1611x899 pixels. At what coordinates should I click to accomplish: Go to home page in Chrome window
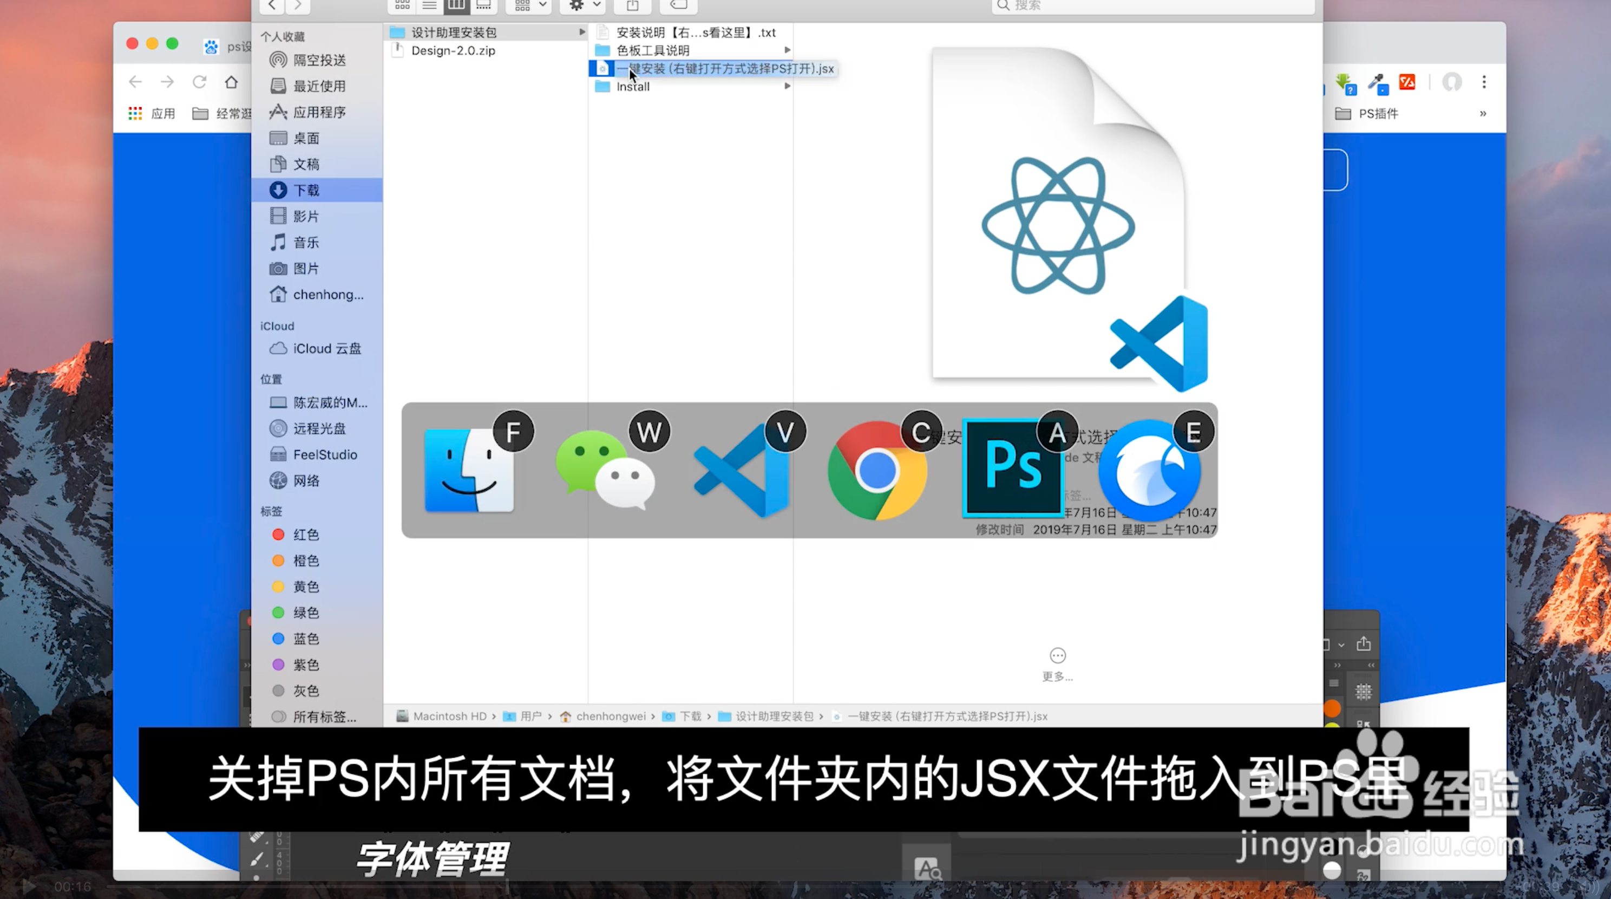point(231,82)
